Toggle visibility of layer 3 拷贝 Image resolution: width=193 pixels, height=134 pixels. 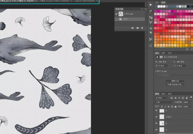pyautogui.click(x=156, y=117)
